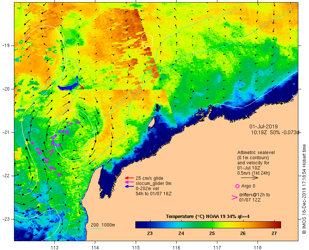Screen dimensions: 309x250
Task: Click the 'Temperature (°C) NOAA 19 34% ql>=4' title
Action: coord(207,217)
